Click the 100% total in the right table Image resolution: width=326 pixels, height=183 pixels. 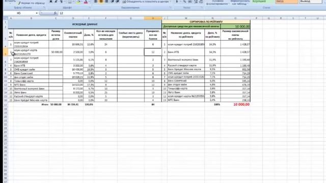216,104
